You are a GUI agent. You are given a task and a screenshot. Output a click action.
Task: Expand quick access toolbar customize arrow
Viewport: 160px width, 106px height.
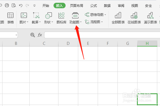[35, 6]
